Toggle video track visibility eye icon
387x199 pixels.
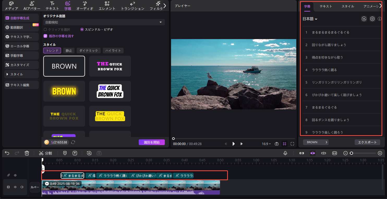[x=15, y=187]
